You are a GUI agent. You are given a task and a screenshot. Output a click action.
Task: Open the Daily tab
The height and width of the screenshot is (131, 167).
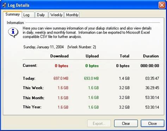42,15
